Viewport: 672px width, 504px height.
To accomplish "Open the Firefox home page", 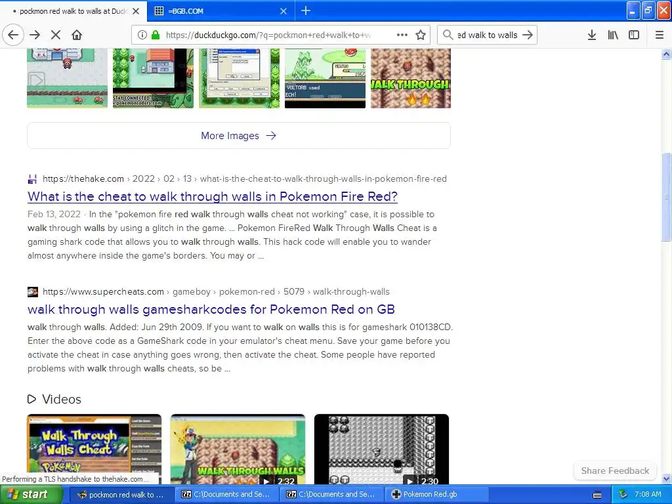I will tap(77, 35).
